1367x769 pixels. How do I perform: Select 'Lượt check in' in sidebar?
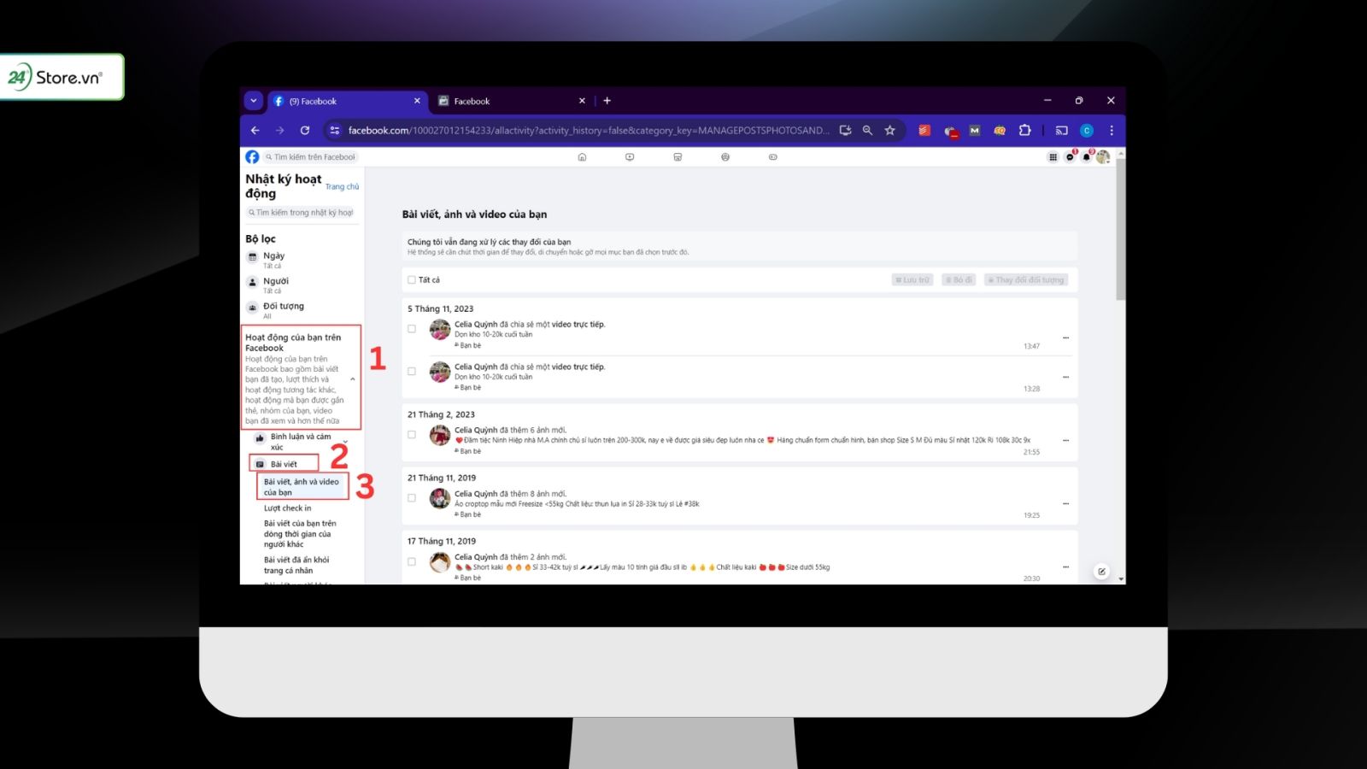287,508
